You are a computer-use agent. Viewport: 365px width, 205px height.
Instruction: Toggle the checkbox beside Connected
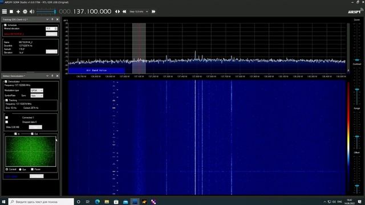[6, 118]
